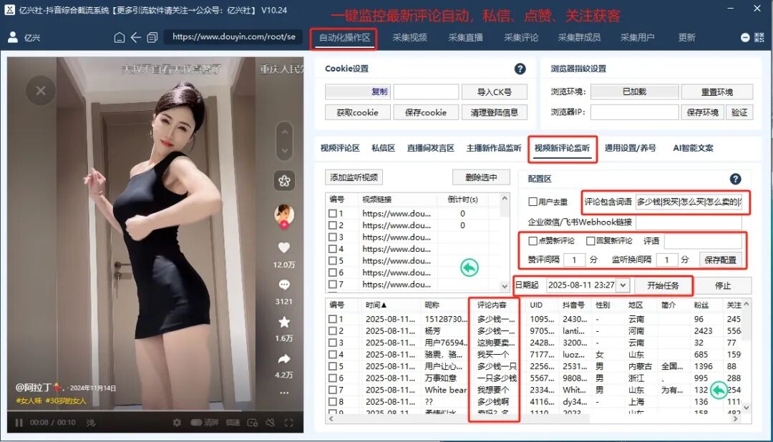Toggle the 清屏 switch in the player
This screenshot has width=773, height=442.
196,422
